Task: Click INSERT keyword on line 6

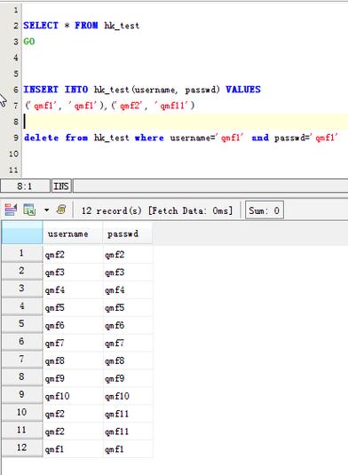Action: point(41,90)
